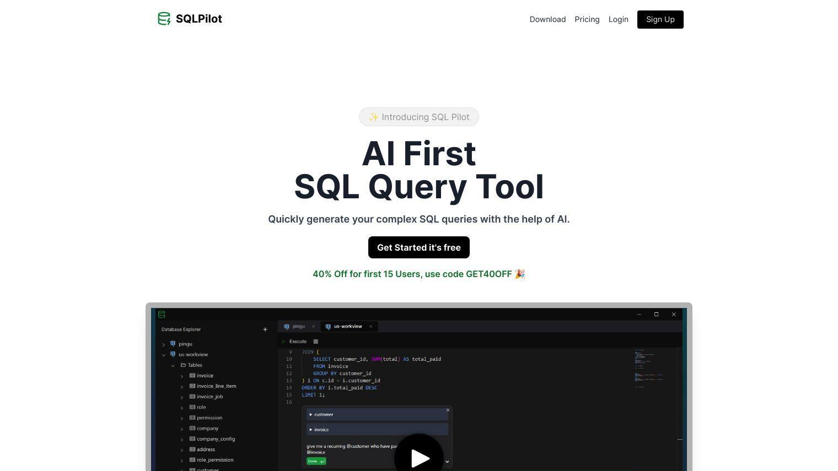Expand the invoice disclosure in AI prompt
The width and height of the screenshot is (838, 471).
(377, 430)
